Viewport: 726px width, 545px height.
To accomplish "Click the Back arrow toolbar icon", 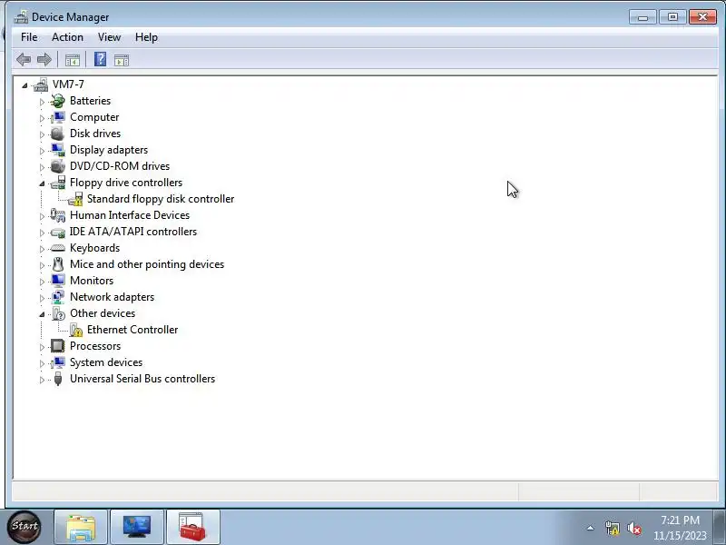I will [x=24, y=59].
